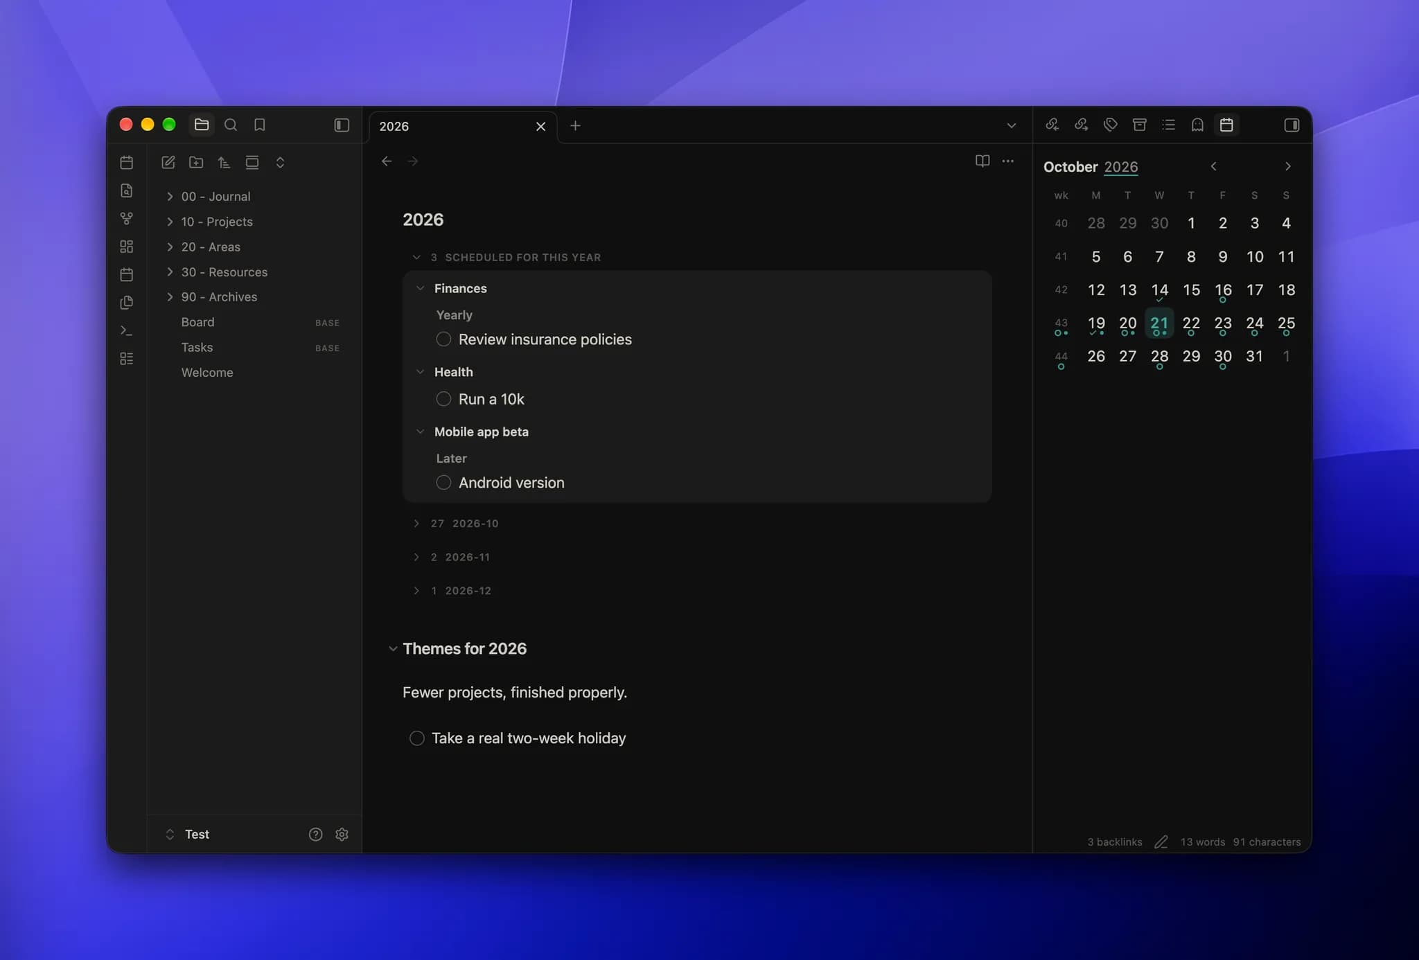Open backlinks panel icon in right sidebar

click(1052, 125)
